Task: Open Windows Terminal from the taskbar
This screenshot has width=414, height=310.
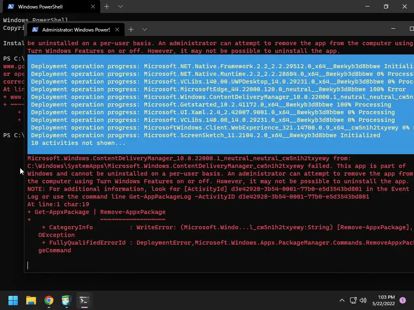Action: [x=84, y=300]
